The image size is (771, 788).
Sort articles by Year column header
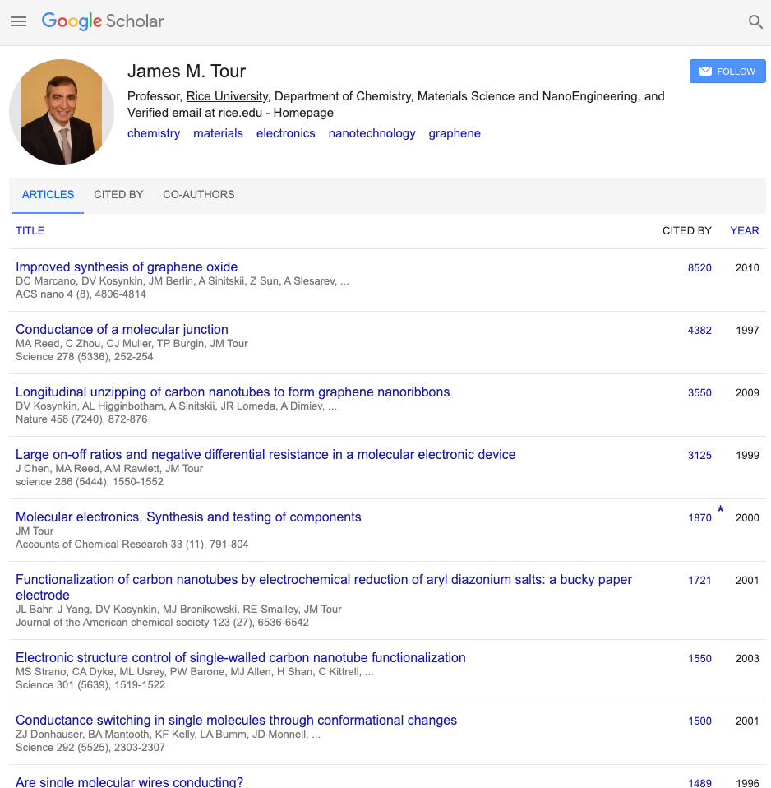point(745,230)
